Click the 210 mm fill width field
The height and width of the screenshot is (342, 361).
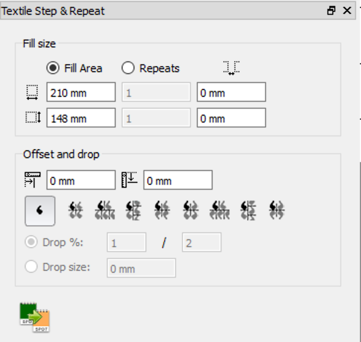pos(81,92)
